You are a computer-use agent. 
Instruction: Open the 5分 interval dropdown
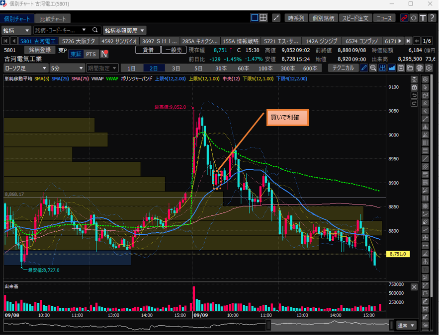pos(67,68)
